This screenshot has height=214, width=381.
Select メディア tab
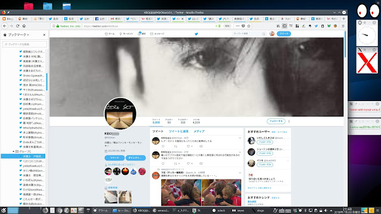pyautogui.click(x=199, y=131)
